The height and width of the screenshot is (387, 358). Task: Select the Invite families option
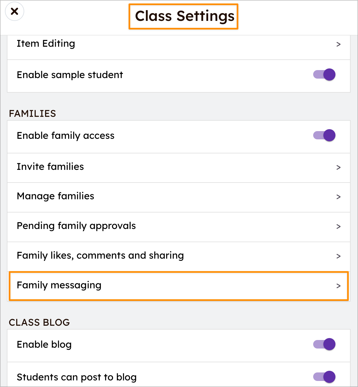coord(50,167)
